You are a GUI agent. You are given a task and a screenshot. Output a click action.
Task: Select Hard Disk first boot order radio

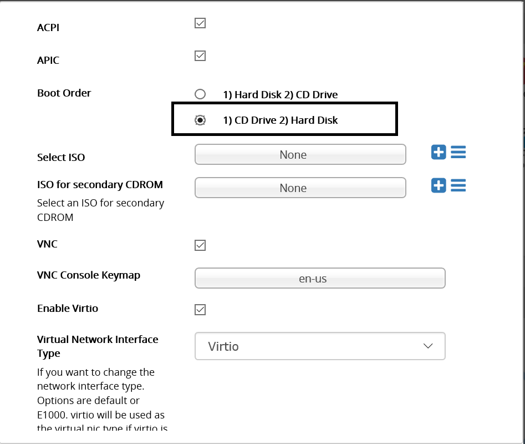[200, 94]
